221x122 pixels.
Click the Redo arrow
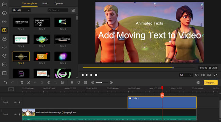pos(12,82)
